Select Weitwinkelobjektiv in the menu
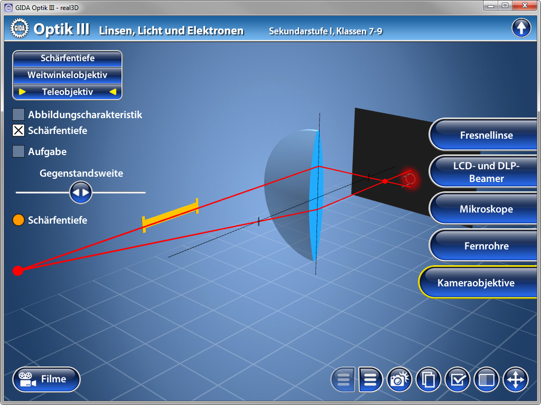 coord(67,75)
